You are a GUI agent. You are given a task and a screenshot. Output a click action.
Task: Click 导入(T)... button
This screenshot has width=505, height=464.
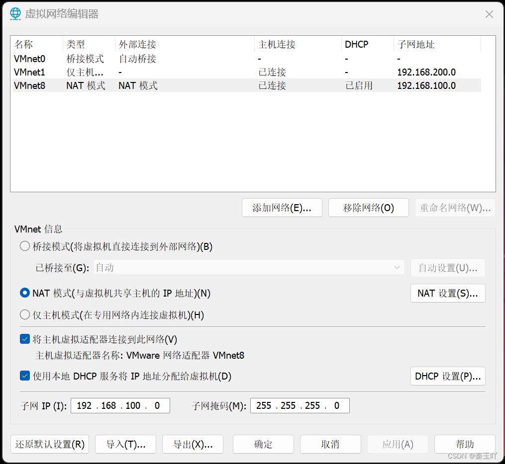click(125, 445)
